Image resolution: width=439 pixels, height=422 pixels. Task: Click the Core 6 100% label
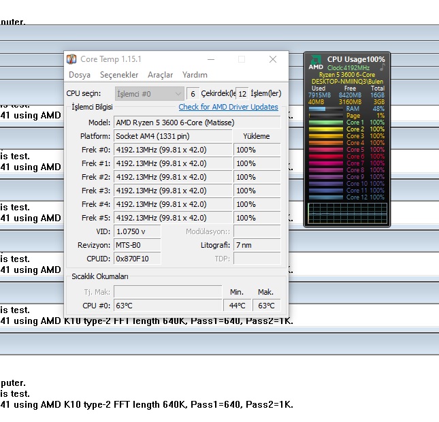pyautogui.click(x=365, y=157)
